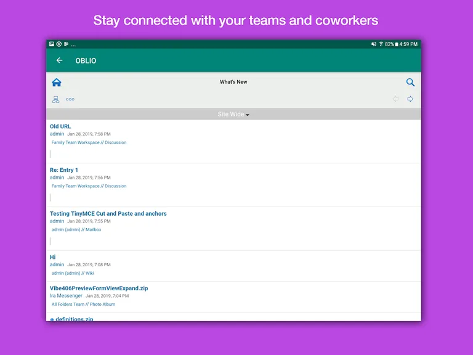The image size is (473, 355).
Task: Open Family Team Workspace path under Old URL
Action: click(x=89, y=142)
